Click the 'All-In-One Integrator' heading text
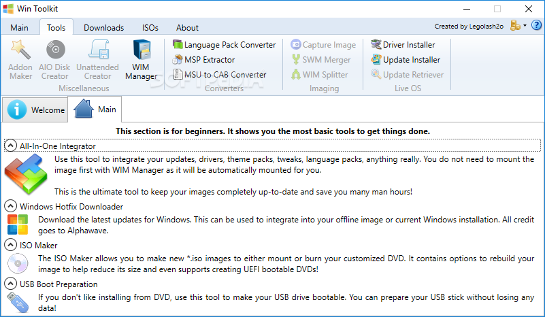This screenshot has height=317, width=545. tap(58, 146)
